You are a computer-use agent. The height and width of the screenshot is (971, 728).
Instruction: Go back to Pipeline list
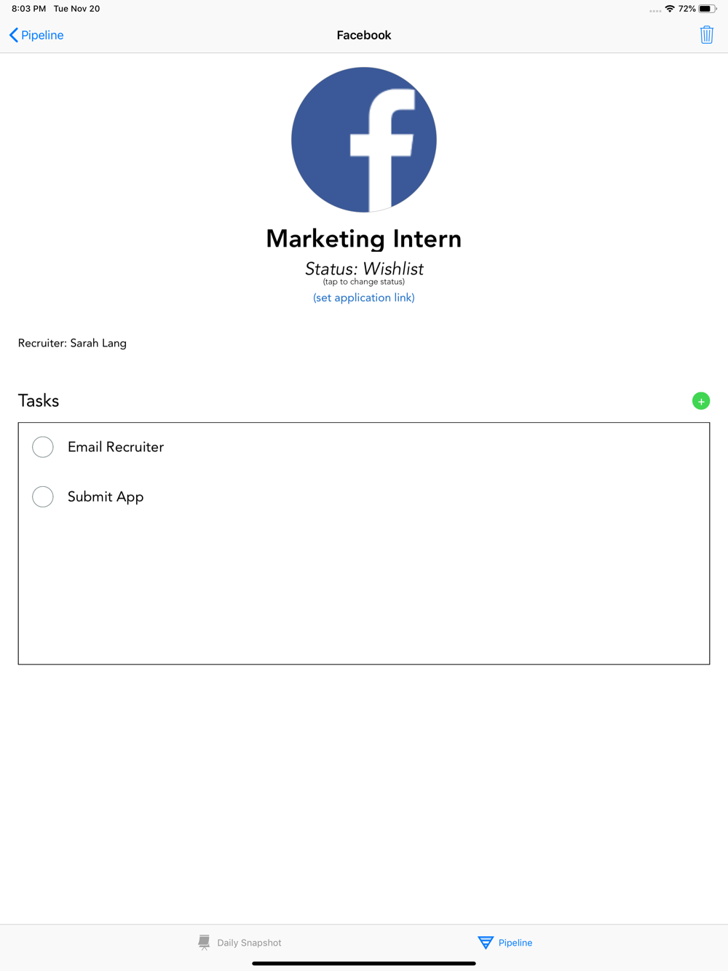pyautogui.click(x=36, y=35)
